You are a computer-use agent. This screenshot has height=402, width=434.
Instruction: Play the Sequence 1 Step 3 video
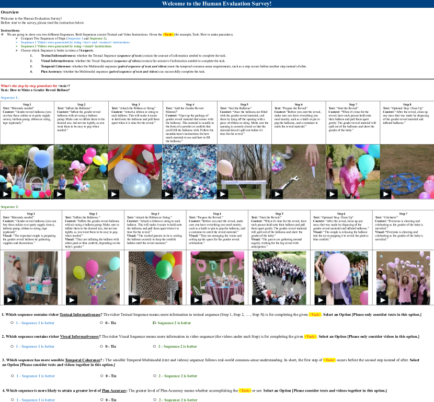click(x=114, y=194)
